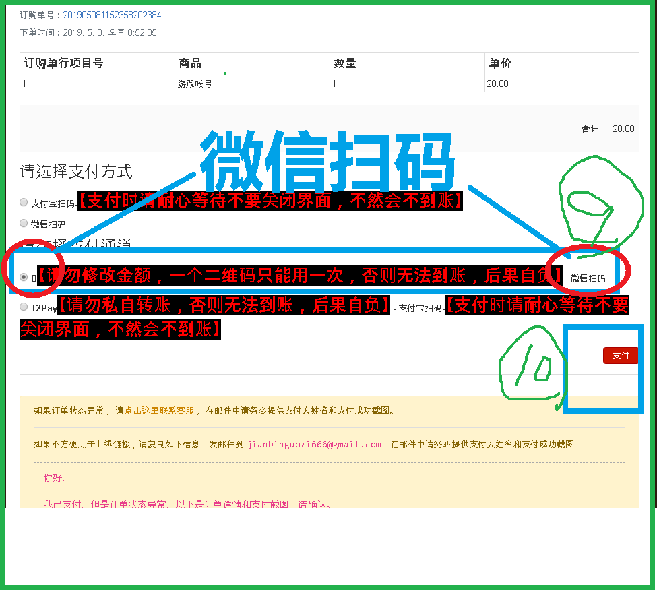Choose the B channel radio for 微信扫码
Screen dimensions: 657x595
(x=24, y=277)
